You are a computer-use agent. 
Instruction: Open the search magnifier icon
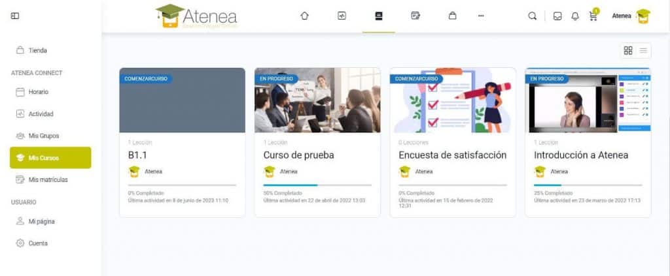tap(532, 16)
